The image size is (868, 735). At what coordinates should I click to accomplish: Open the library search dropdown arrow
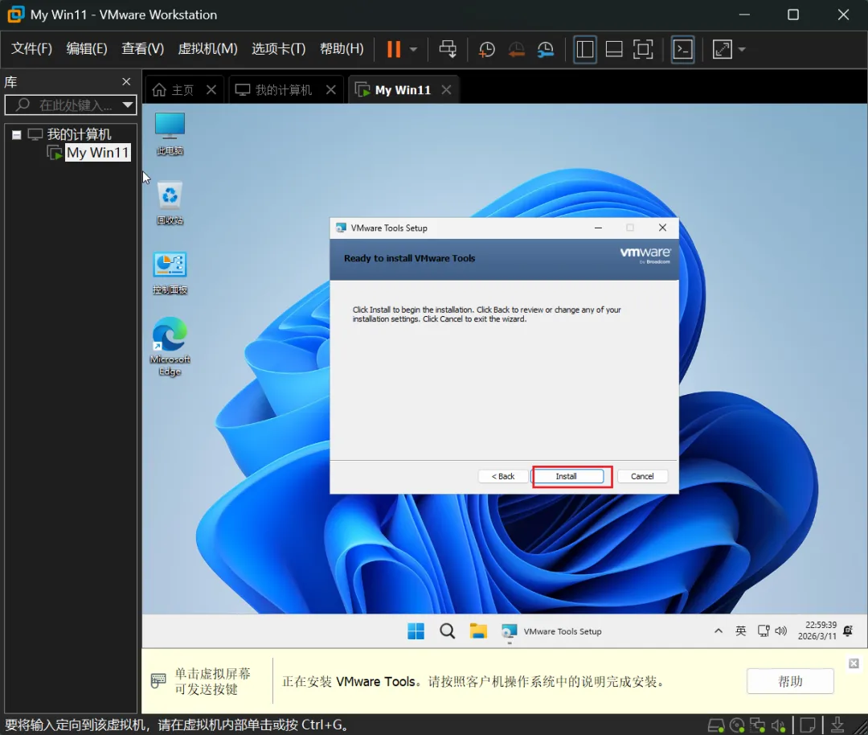click(x=128, y=105)
